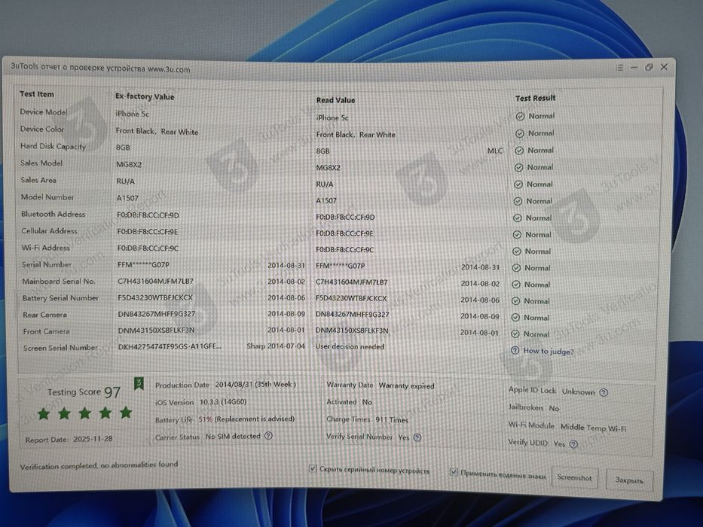
Task: Click the Read Value column header
Action: tap(335, 100)
